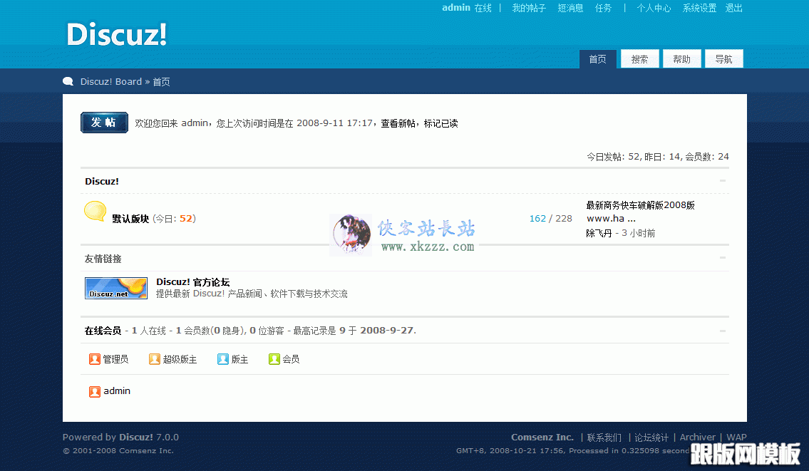Screen dimensions: 809x471
Task: Click the 今日发帖: 52 statistics text
Action: tap(614, 156)
